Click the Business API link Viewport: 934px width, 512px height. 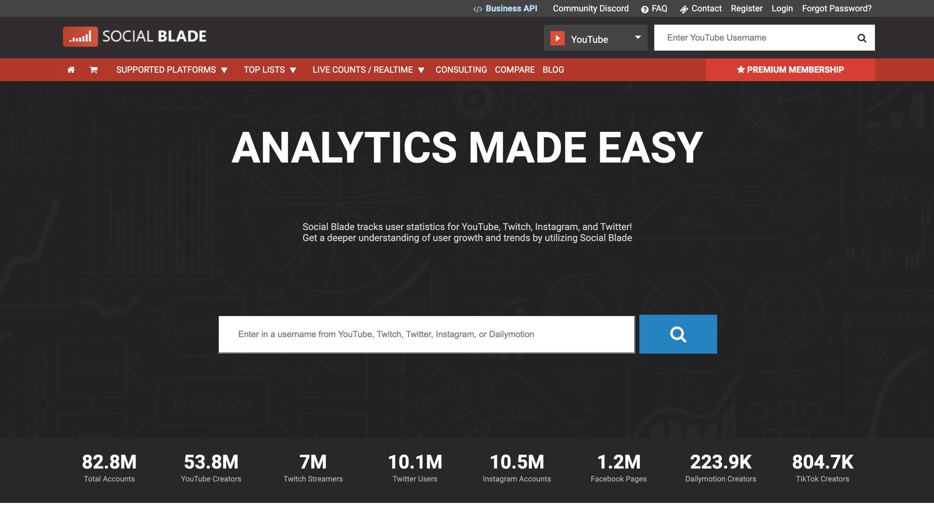click(511, 8)
